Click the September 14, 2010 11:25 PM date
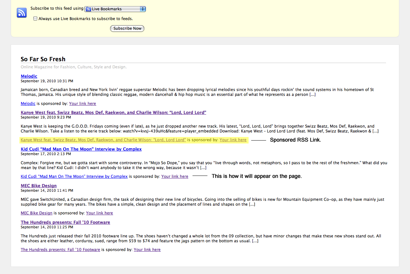The height and width of the screenshot is (274, 410). coord(47,227)
